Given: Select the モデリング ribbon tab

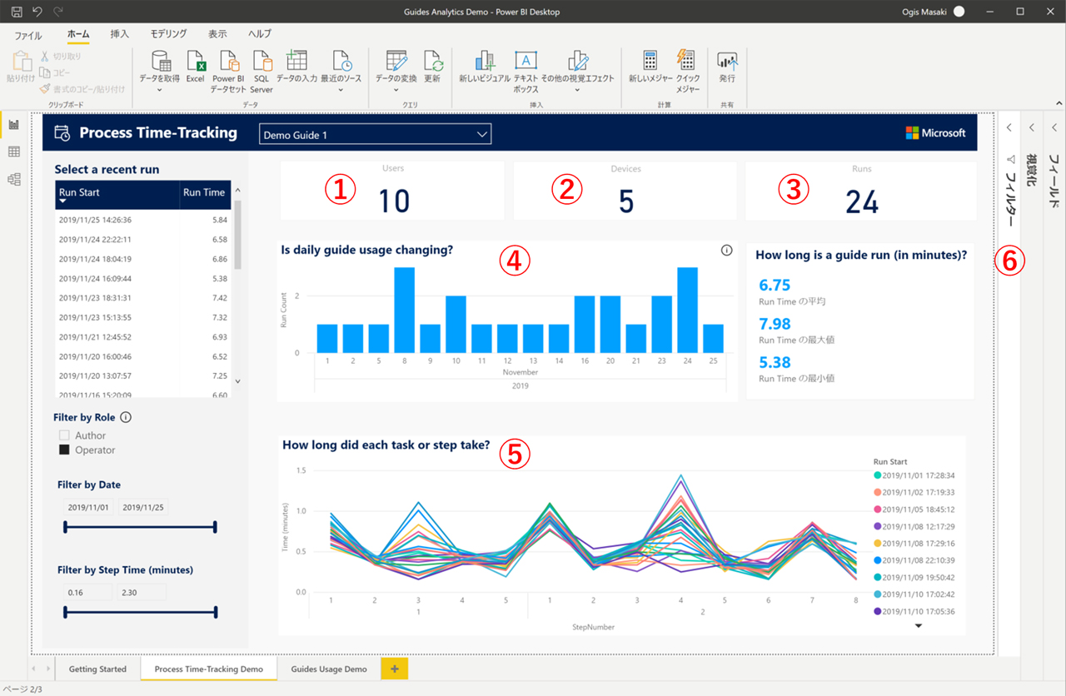Looking at the screenshot, I should coord(169,33).
